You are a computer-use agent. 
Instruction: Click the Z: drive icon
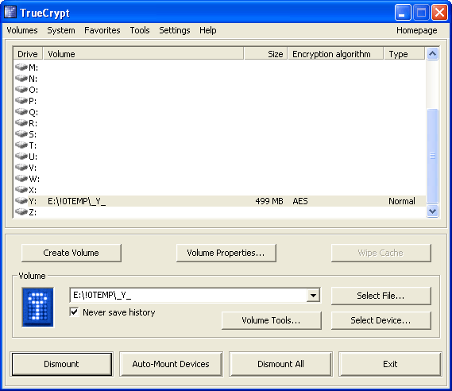[21, 212]
